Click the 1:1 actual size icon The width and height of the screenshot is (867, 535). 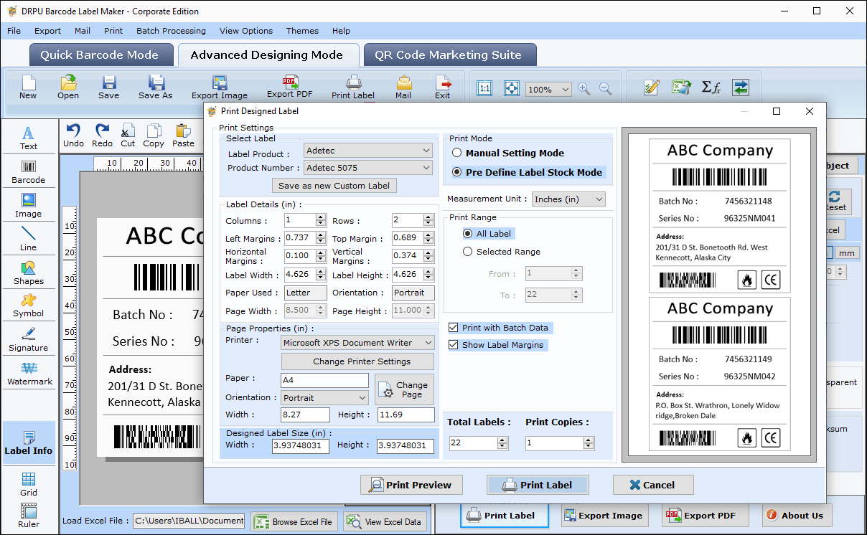click(x=484, y=88)
